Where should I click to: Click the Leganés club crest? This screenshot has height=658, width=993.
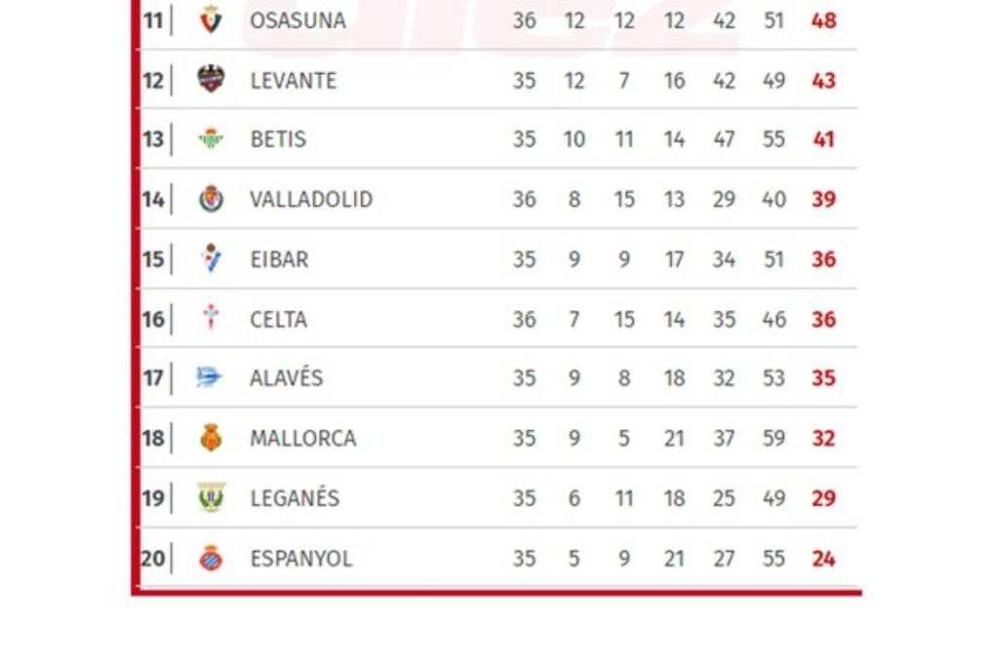[x=211, y=497]
